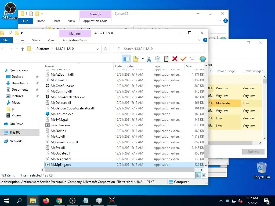The height and width of the screenshot is (206, 275).
Task: Click End task in Task Manager
Action: click(253, 152)
